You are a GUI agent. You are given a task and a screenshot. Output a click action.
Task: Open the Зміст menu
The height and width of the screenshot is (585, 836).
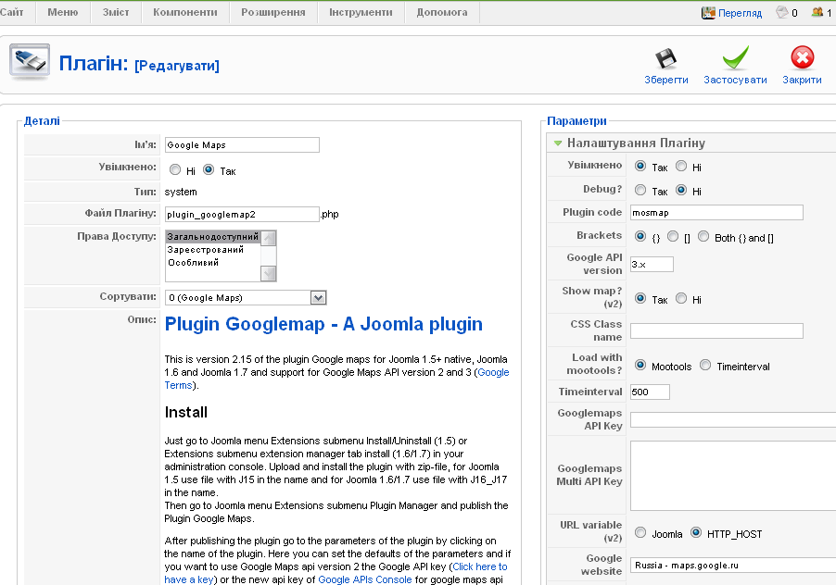click(x=116, y=12)
